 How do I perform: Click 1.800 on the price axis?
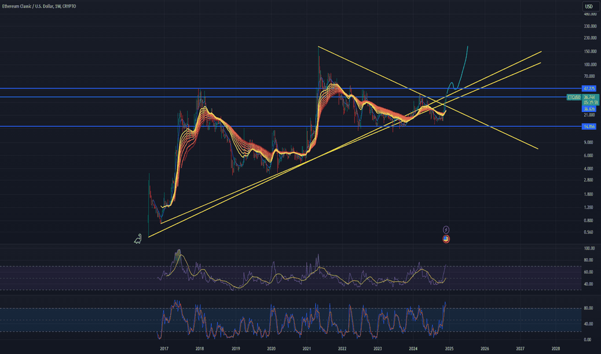point(589,194)
